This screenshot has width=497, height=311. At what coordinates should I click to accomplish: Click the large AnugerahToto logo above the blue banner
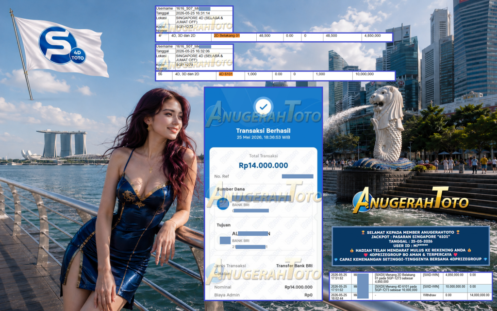click(x=410, y=200)
